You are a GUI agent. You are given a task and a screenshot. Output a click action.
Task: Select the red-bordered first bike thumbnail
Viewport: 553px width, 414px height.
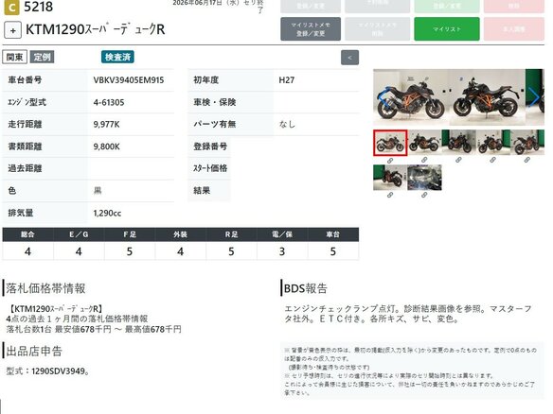390,143
